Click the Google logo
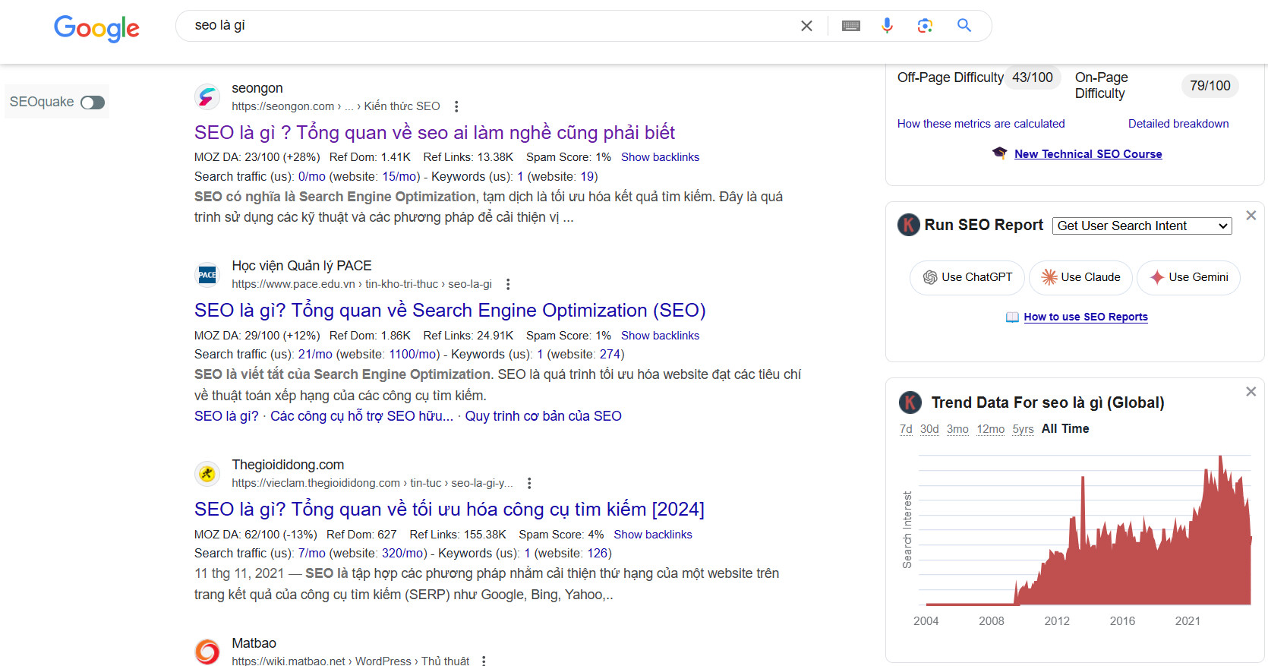Image resolution: width=1268 pixels, height=666 pixels. (x=96, y=28)
